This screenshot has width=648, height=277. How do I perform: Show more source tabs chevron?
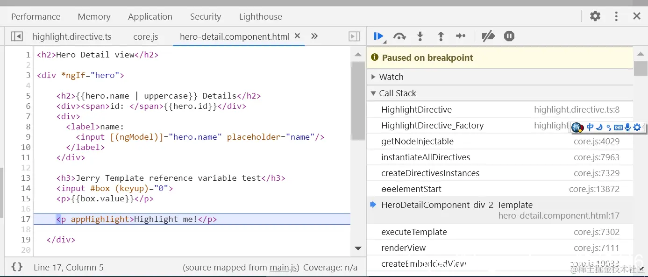click(314, 36)
